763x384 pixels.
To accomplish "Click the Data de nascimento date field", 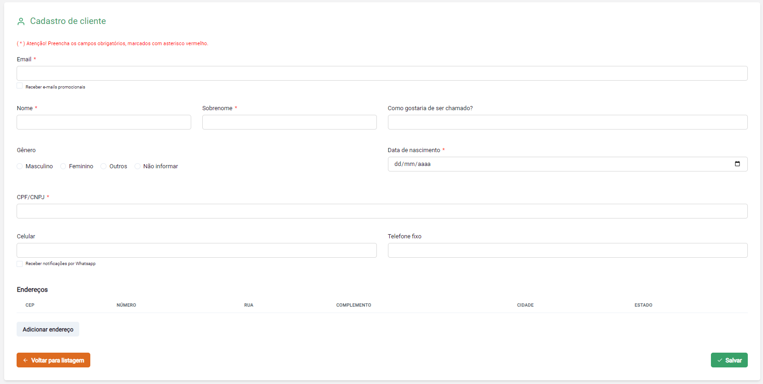I will [553, 164].
